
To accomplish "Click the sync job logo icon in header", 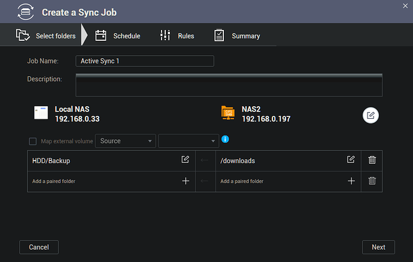I will (x=26, y=11).
